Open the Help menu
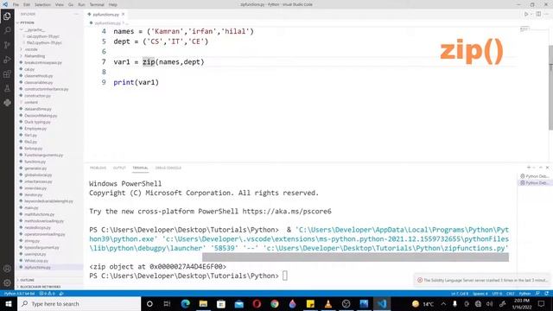This screenshot has width=553, height=311. click(113, 4)
